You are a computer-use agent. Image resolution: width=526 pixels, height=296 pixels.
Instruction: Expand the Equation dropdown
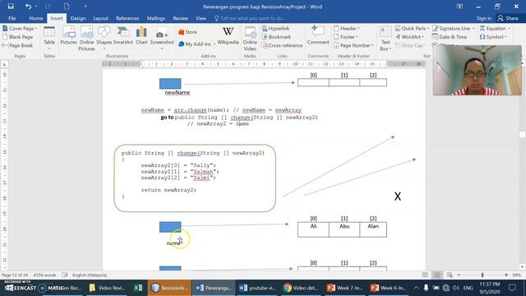[510, 29]
